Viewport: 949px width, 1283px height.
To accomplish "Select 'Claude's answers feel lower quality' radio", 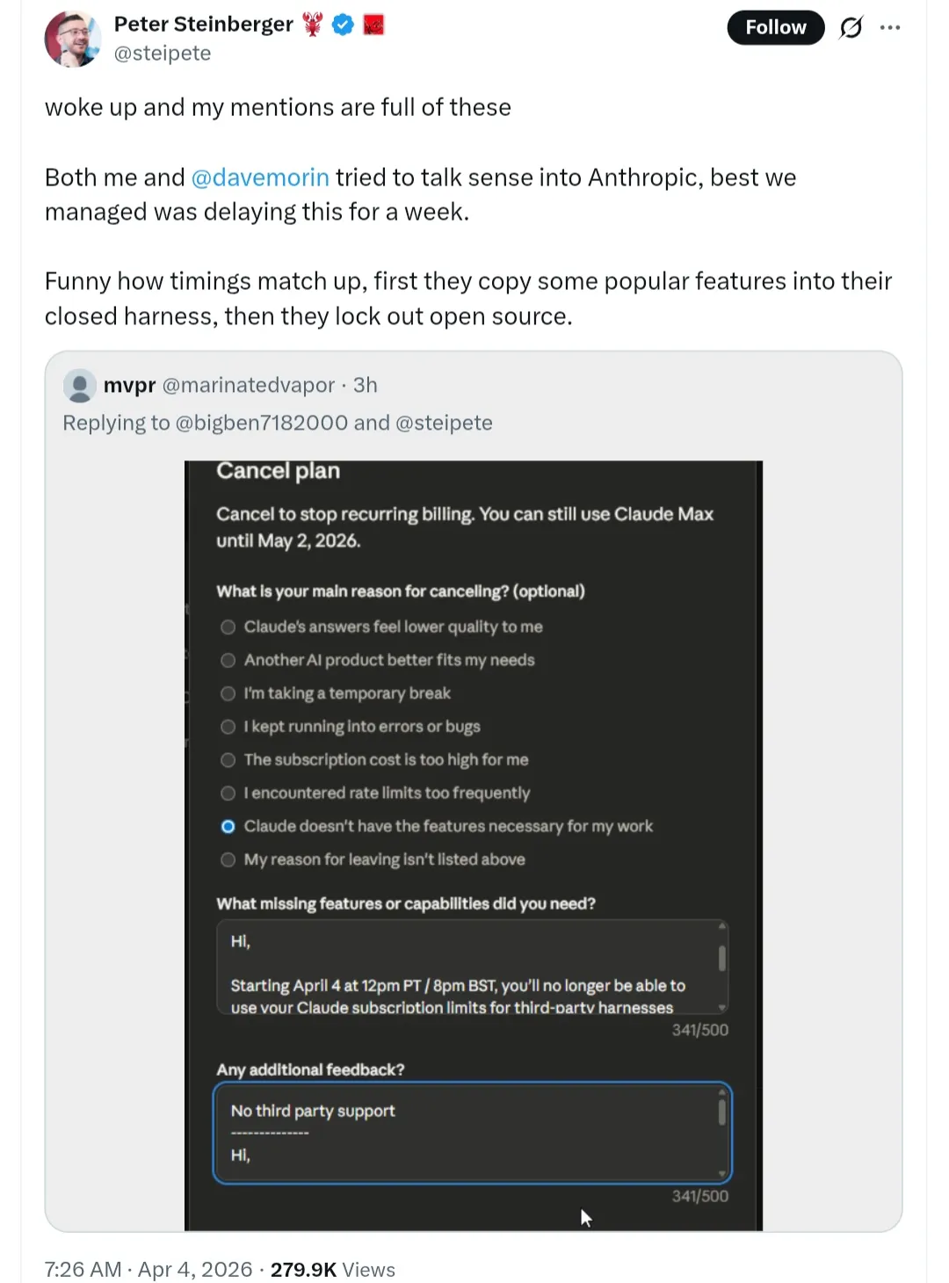I will (228, 627).
